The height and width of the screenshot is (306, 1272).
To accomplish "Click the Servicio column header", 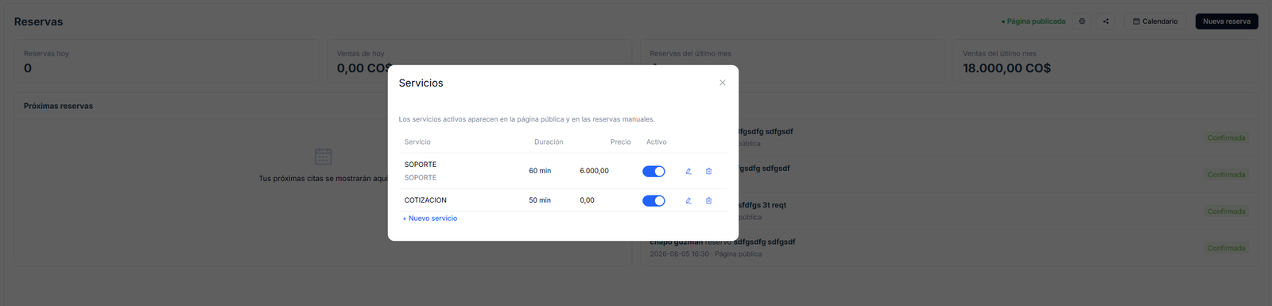I will point(417,142).
